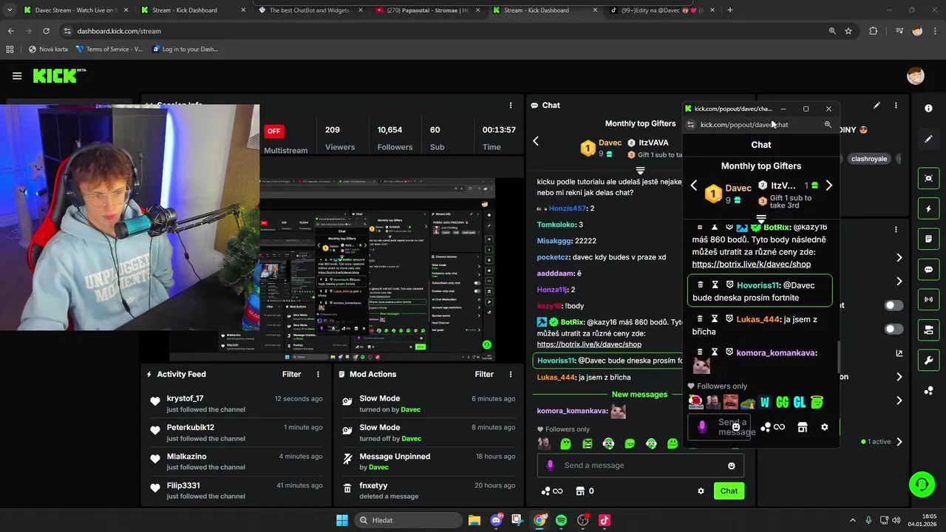Jump to New messages in dashboard chat
The image size is (946, 532).
(x=639, y=395)
